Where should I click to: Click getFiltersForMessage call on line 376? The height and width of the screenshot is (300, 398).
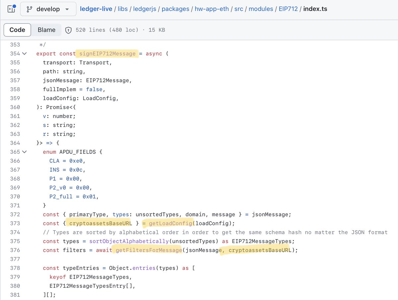point(149,250)
